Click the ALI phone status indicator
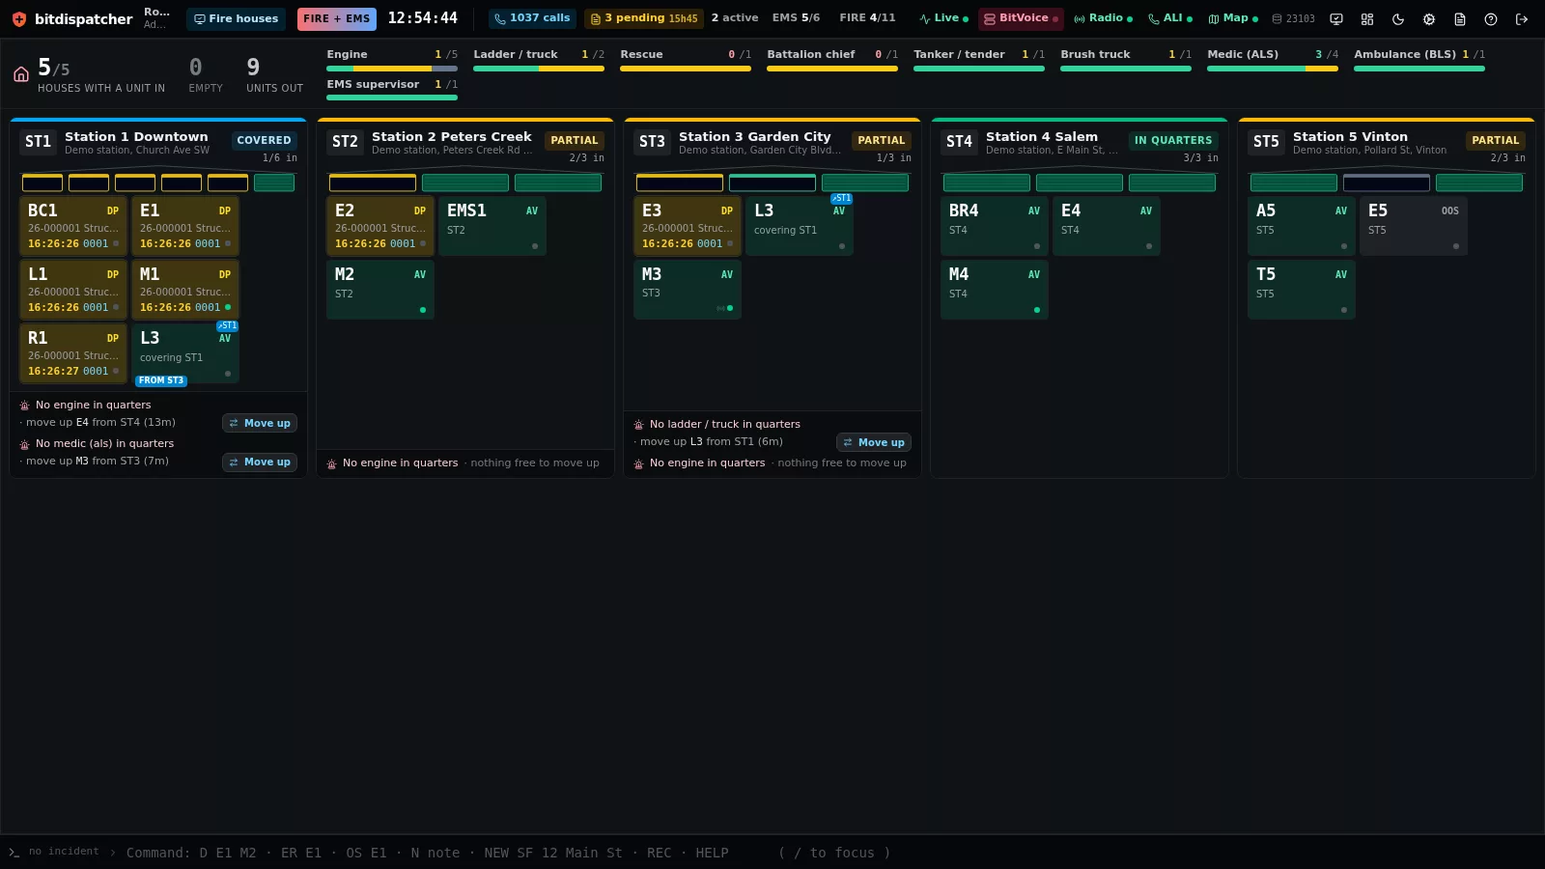This screenshot has height=869, width=1545. pos(1169,18)
